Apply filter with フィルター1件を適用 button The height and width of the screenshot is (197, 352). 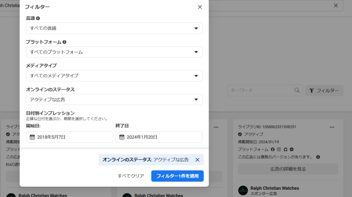pyautogui.click(x=177, y=176)
